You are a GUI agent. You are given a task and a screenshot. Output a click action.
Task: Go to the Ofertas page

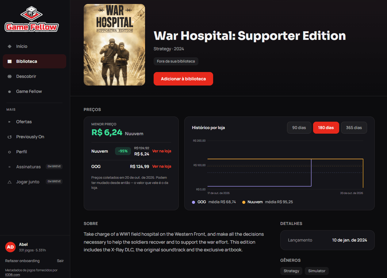click(34, 122)
